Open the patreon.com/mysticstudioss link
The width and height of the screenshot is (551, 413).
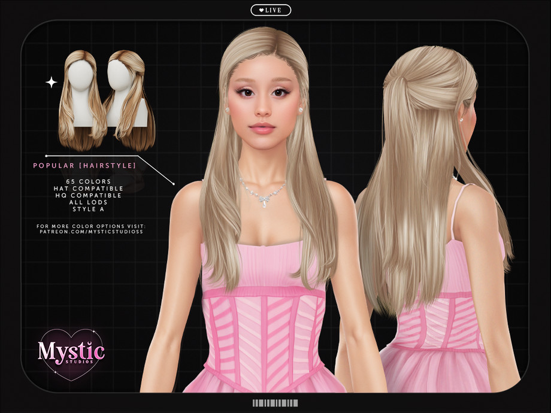tap(90, 231)
